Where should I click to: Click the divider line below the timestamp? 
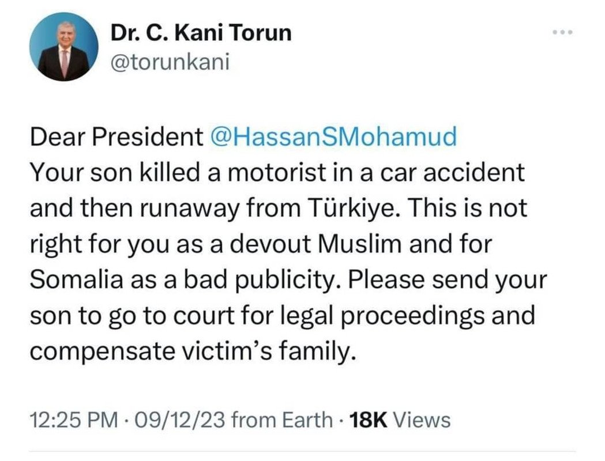coord(302,451)
